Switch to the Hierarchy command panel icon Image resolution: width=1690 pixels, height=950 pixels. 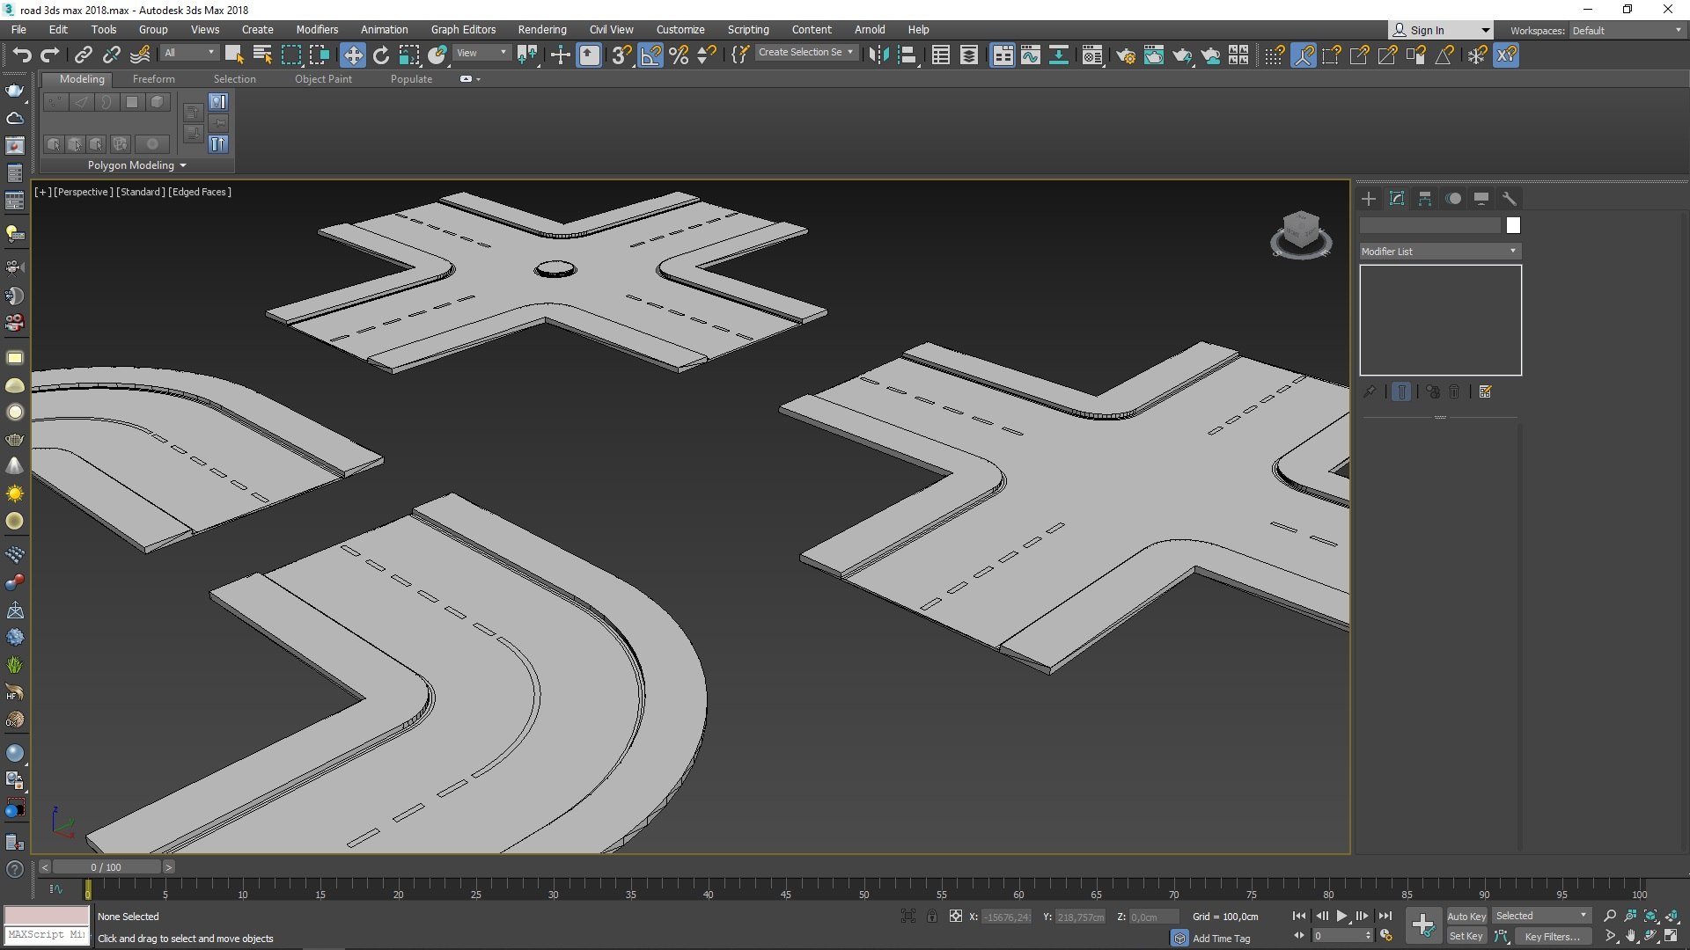tap(1425, 199)
